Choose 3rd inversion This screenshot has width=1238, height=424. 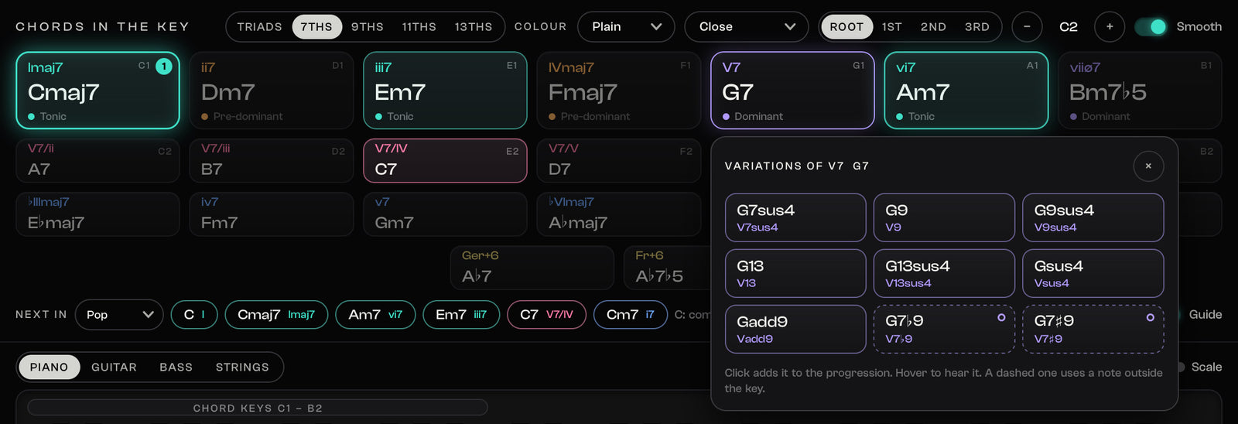click(x=977, y=26)
